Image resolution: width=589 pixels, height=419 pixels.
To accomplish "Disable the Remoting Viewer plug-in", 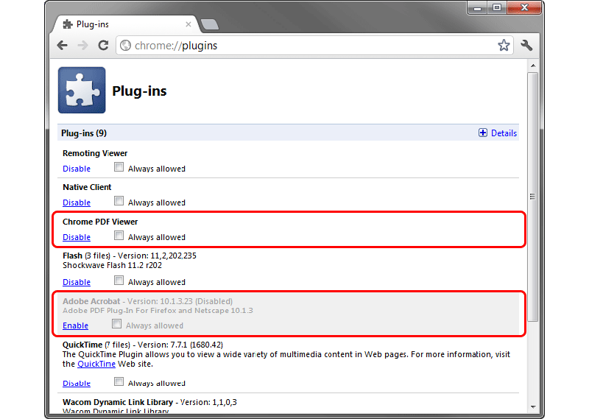I will click(x=77, y=169).
